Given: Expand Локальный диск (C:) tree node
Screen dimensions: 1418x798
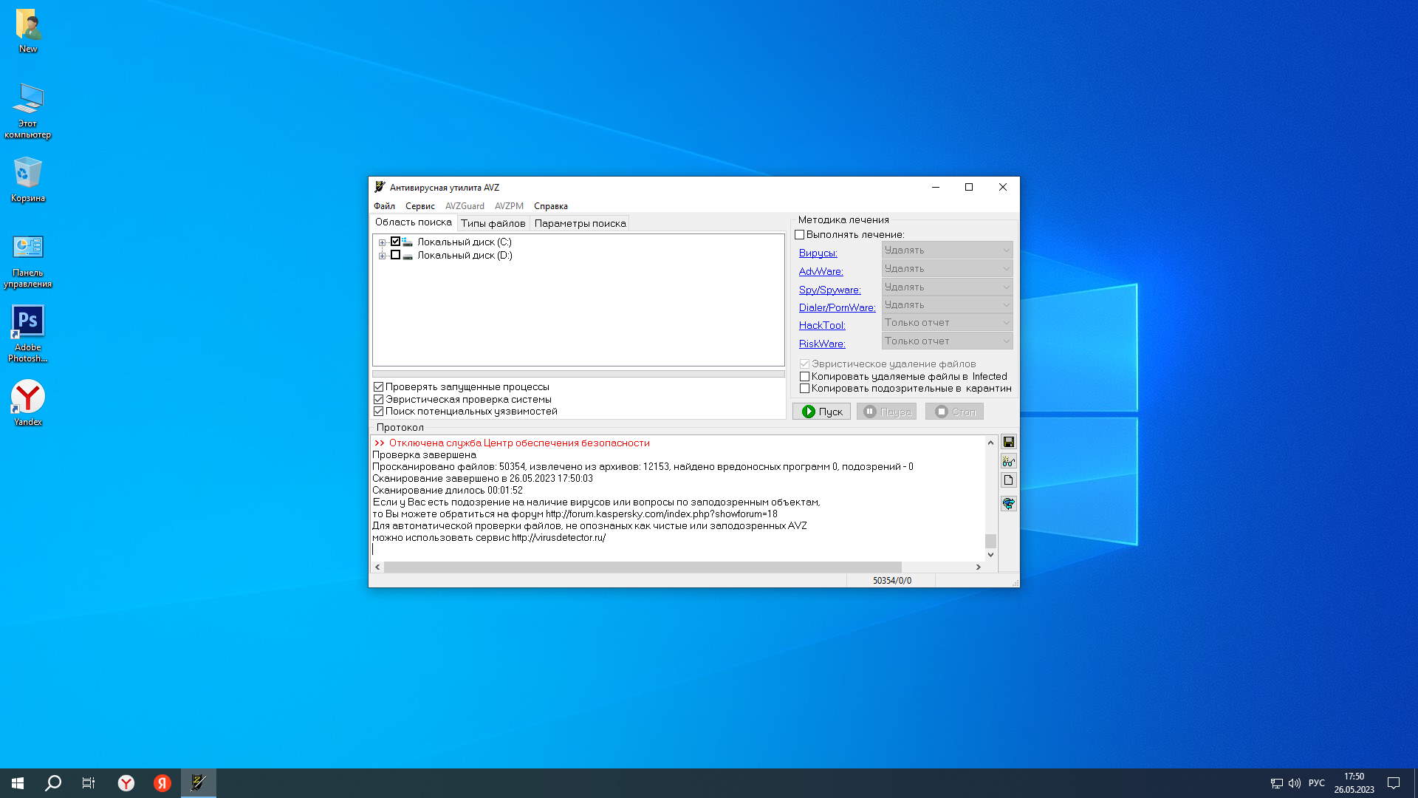Looking at the screenshot, I should pos(382,242).
